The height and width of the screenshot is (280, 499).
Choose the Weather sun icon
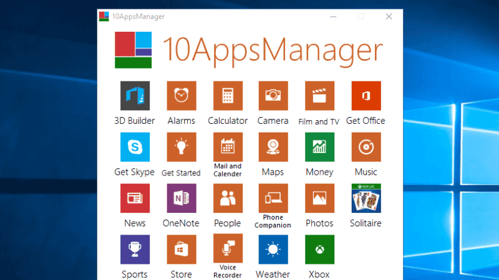pos(273,250)
